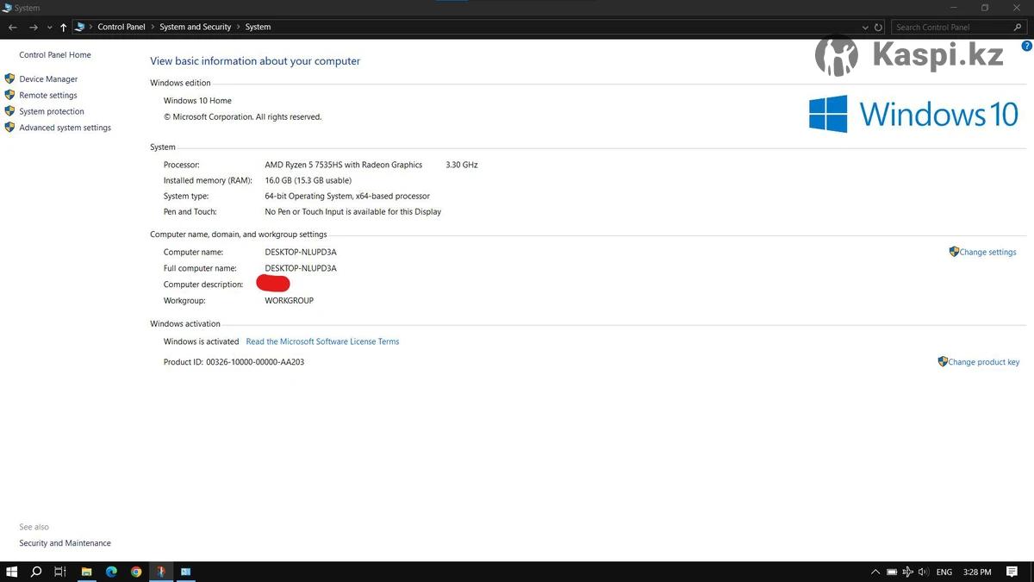The width and height of the screenshot is (1034, 582).
Task: Refresh the Control Panel page
Action: pyautogui.click(x=878, y=28)
